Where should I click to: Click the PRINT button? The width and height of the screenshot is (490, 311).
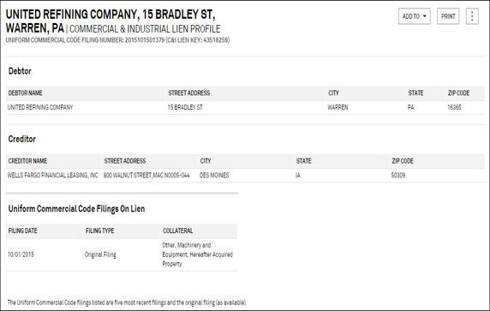point(448,16)
